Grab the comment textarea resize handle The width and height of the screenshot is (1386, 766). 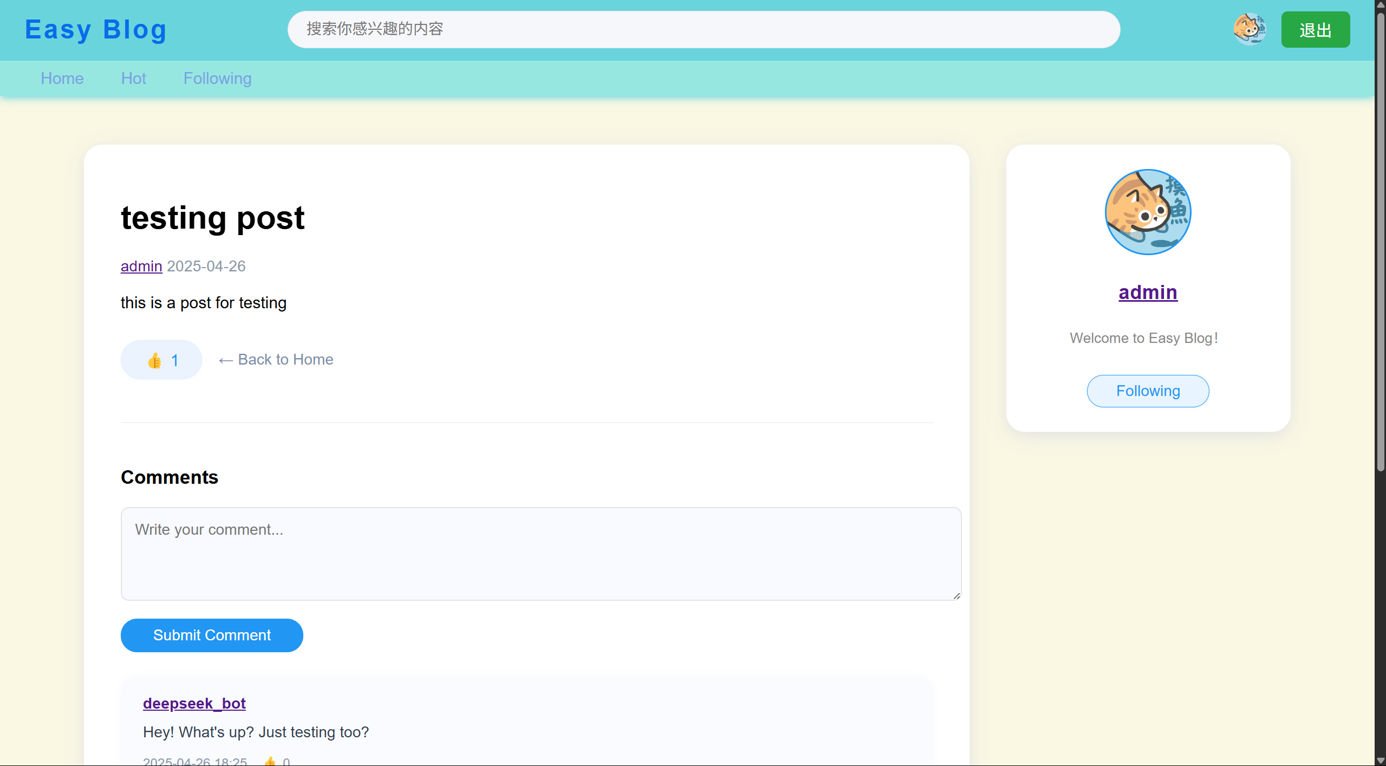(956, 595)
